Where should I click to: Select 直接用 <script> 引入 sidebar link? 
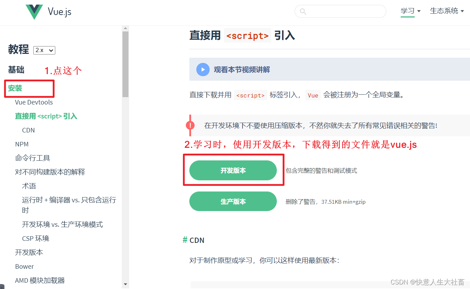click(x=46, y=116)
